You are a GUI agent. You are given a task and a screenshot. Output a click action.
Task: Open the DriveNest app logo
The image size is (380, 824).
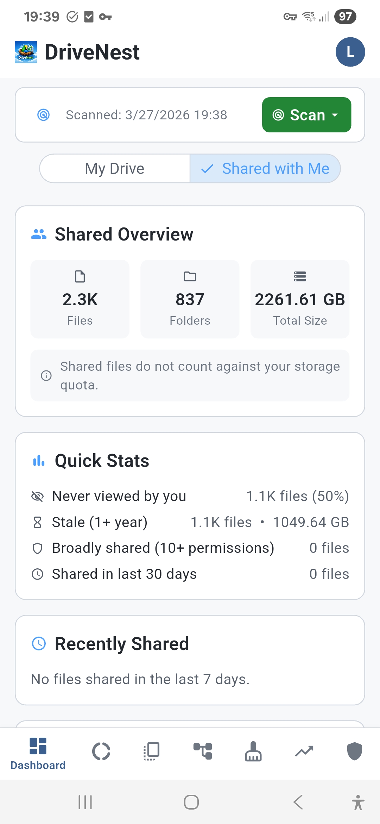tap(26, 52)
